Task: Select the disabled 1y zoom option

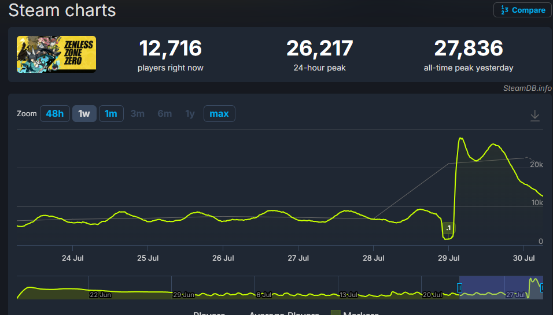Action: pyautogui.click(x=190, y=113)
